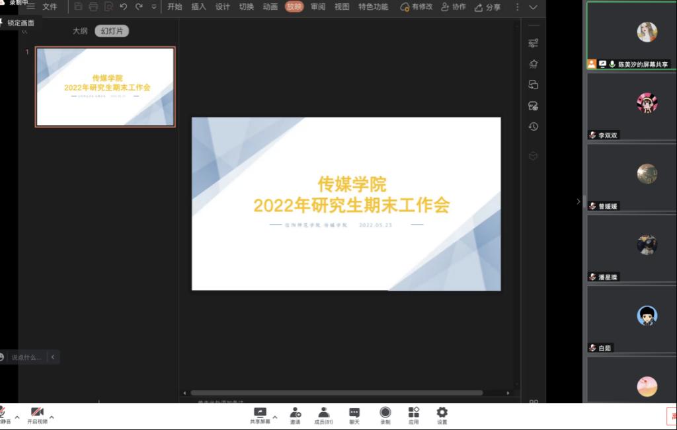
Task: Open the Members (成员) list icon
Action: (323, 412)
